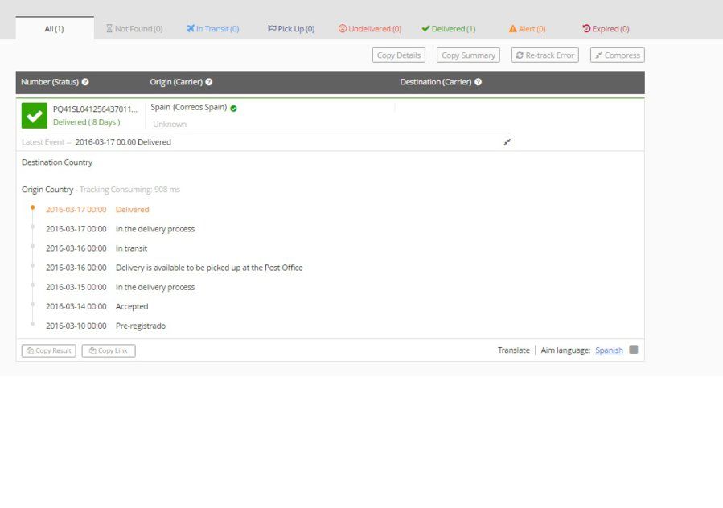
Task: Click the hourglass icon in Not Found tab
Action: point(109,29)
